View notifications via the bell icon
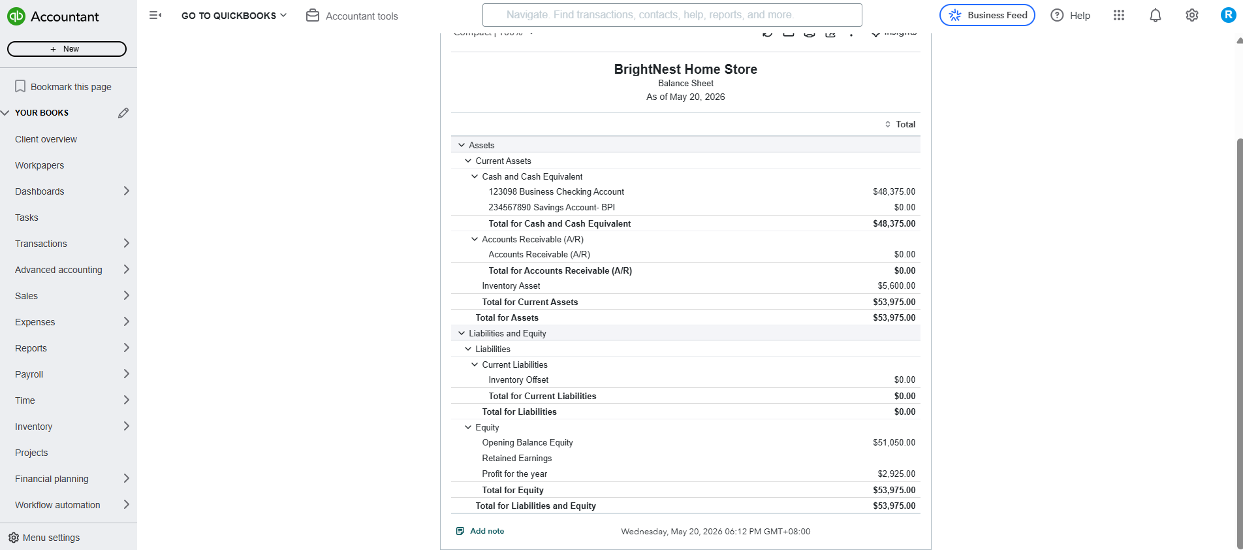This screenshot has width=1243, height=550. click(x=1156, y=16)
